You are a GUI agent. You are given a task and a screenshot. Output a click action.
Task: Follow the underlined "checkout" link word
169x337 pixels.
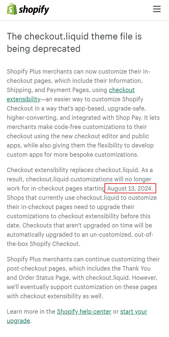122,90
